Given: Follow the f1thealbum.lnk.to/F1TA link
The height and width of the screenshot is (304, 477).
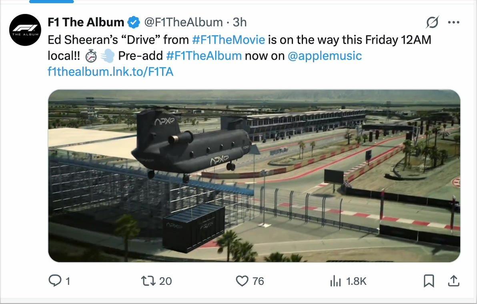Looking at the screenshot, I should (110, 72).
